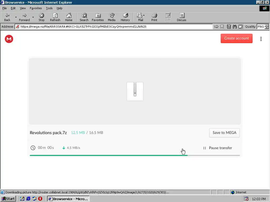Click the Discuss toolbar button
Image resolution: width=270 pixels, height=202 pixels.
click(x=181, y=17)
